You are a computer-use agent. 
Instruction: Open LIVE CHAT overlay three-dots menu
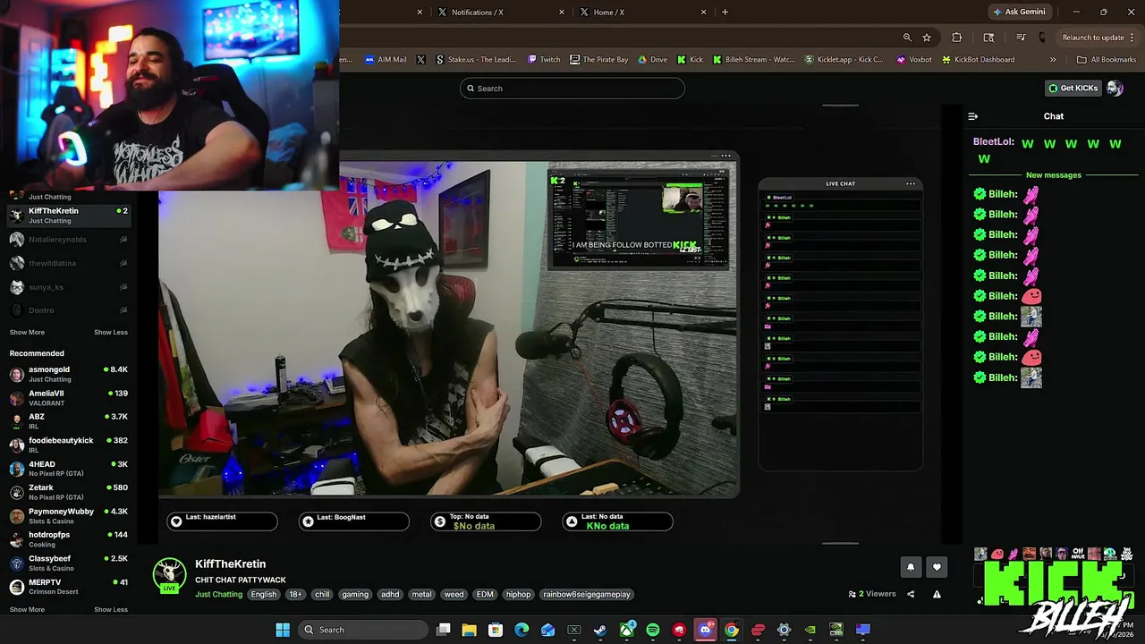pos(911,183)
